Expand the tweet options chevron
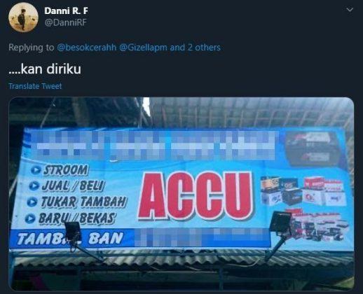363x294 pixels. [x=350, y=10]
